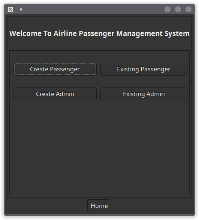Click the X11 application icon in title bar
This screenshot has width=199, height=220.
[x=10, y=9]
